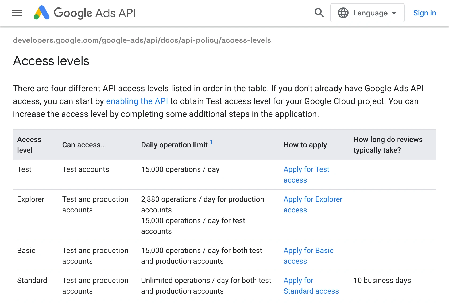
Task: Expand the Language dropdown arrow
Action: [394, 13]
